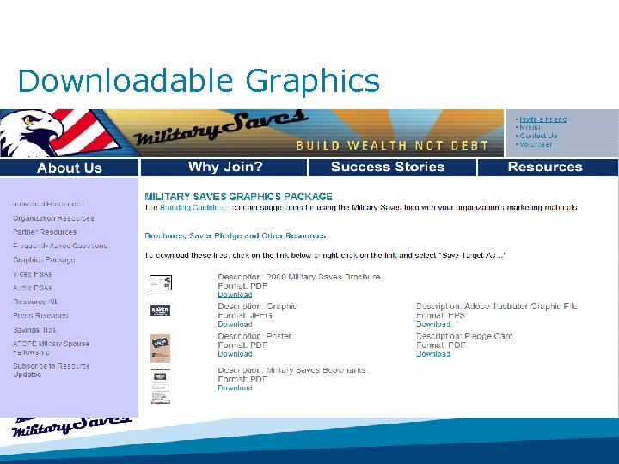Click the Brochures, Saver Pledge heading

tap(236, 236)
